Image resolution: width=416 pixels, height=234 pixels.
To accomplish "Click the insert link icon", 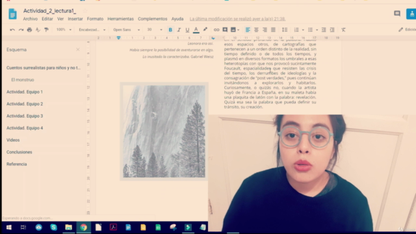I will pyautogui.click(x=216, y=30).
